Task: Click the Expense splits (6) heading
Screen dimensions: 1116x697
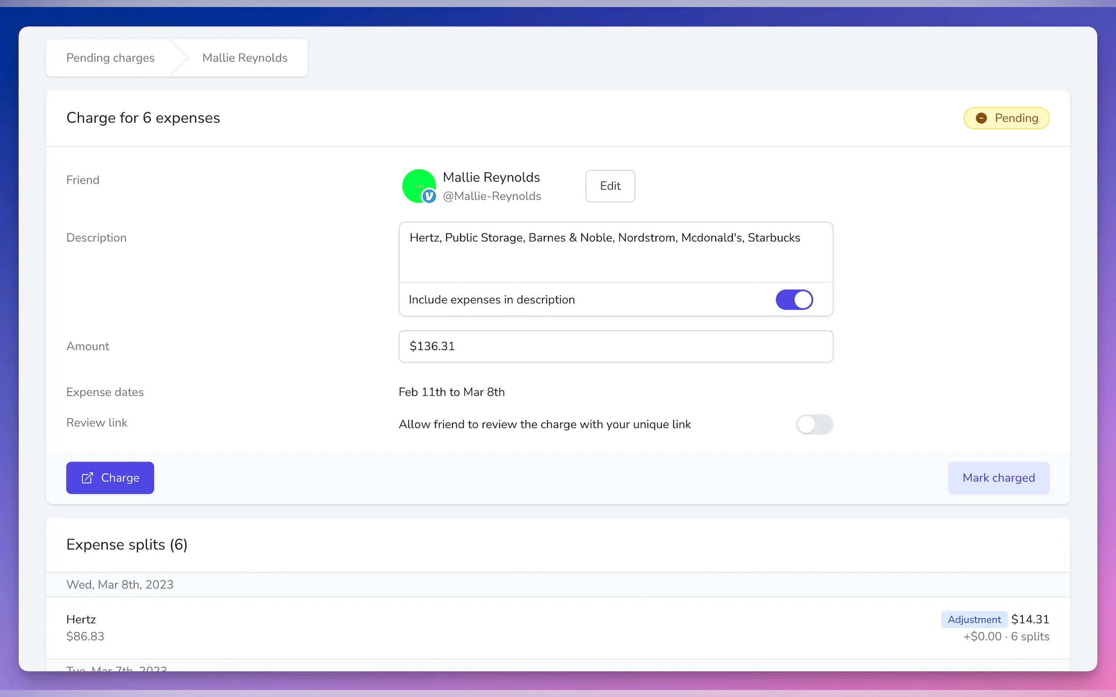Action: pos(127,545)
